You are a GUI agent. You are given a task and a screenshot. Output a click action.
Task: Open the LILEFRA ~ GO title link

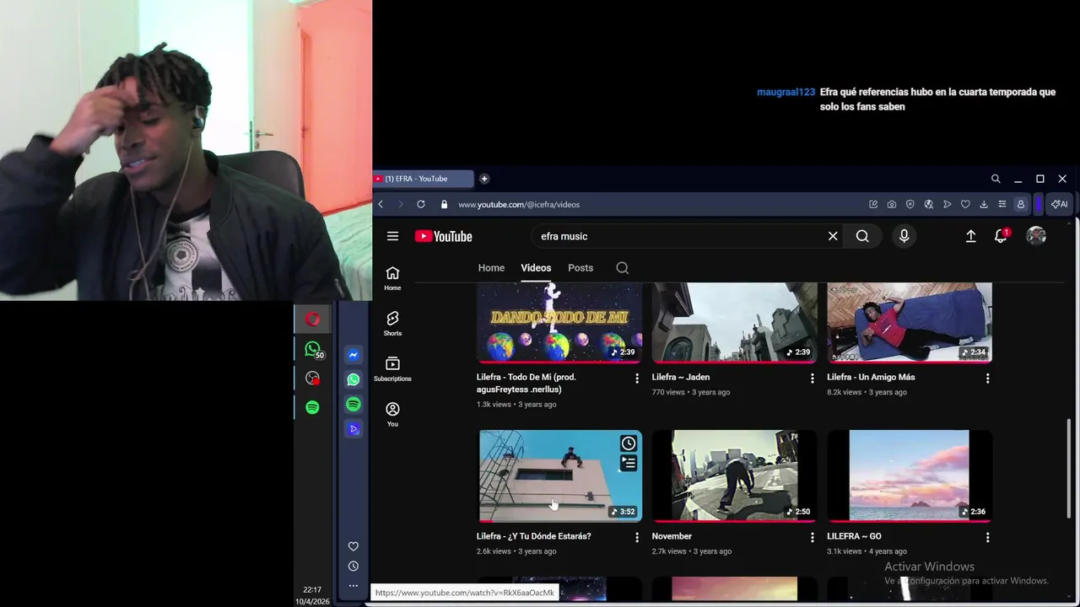coord(854,536)
